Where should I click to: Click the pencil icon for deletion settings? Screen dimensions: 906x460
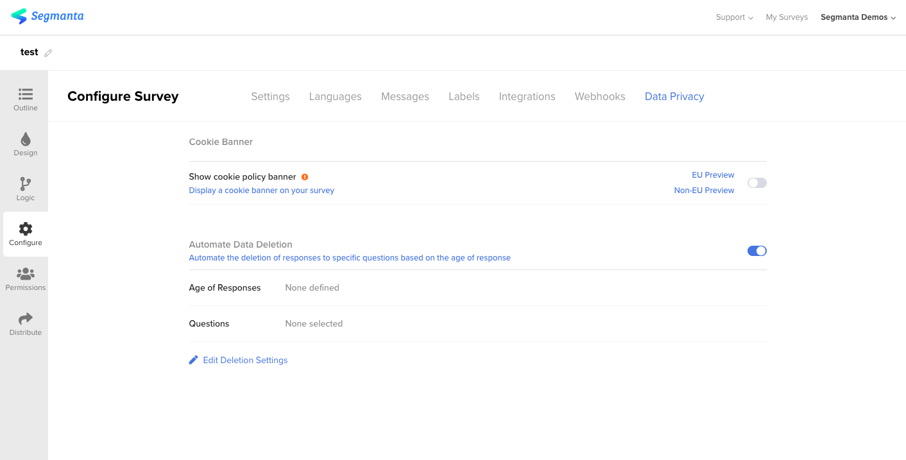[194, 360]
